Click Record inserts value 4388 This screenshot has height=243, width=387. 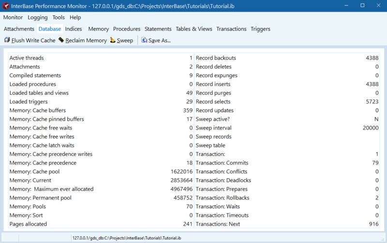click(x=372, y=84)
